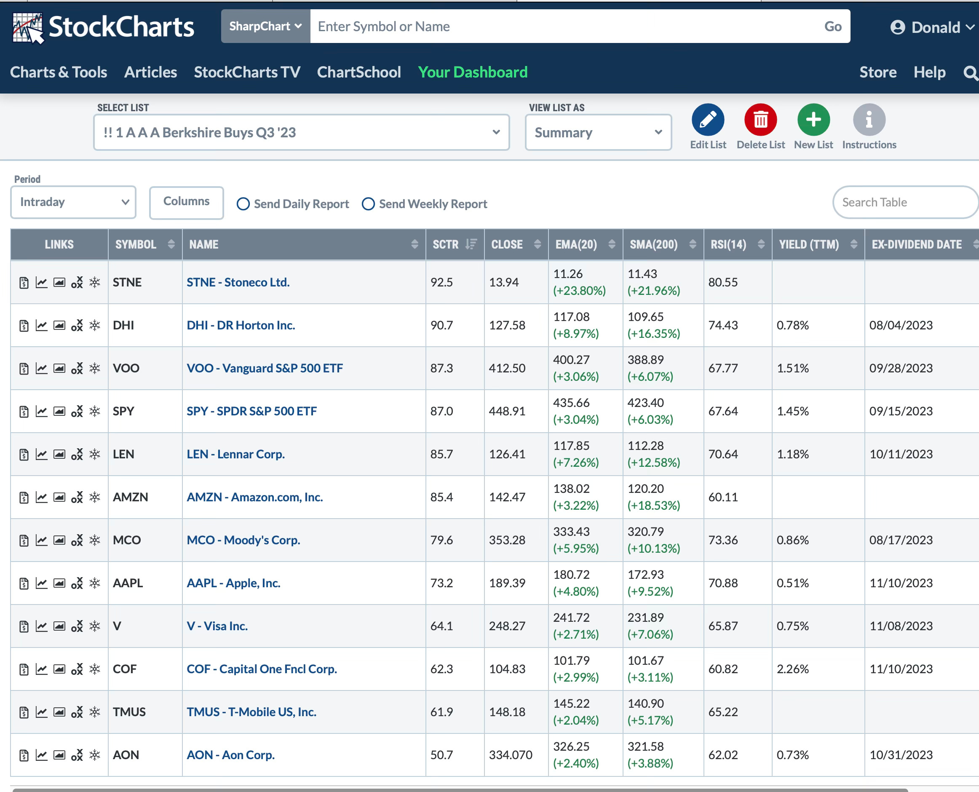This screenshot has height=792, width=979.
Task: Sort table by SYMBOL column
Action: click(145, 244)
